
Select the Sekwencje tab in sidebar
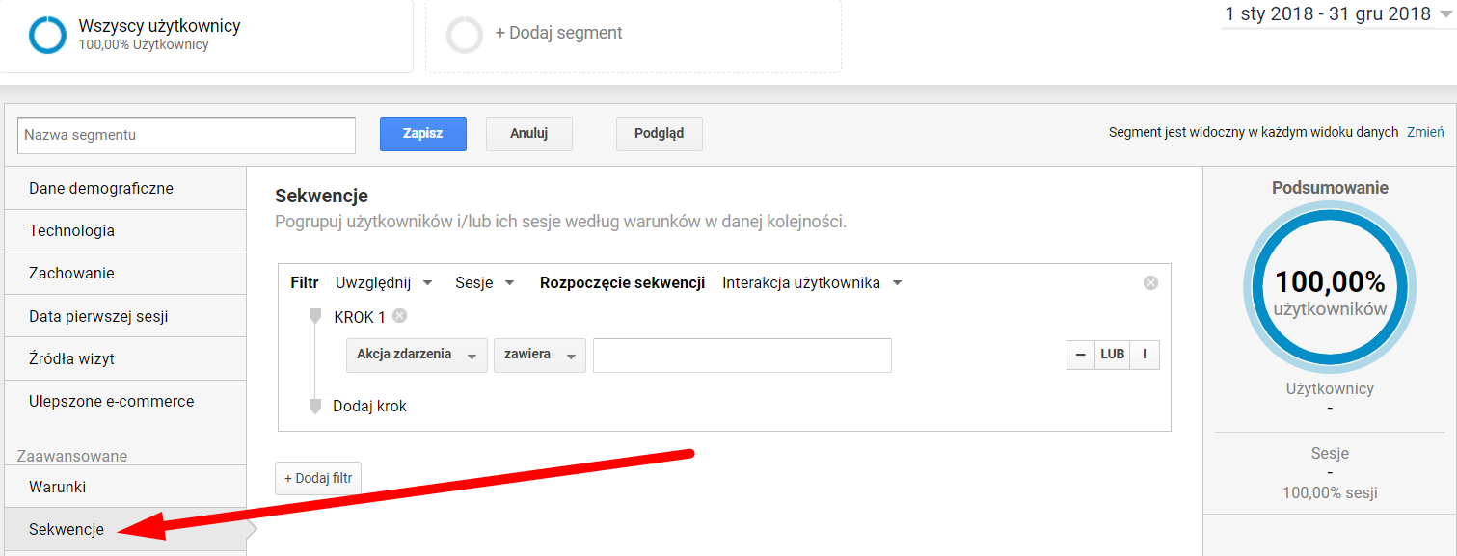67,529
